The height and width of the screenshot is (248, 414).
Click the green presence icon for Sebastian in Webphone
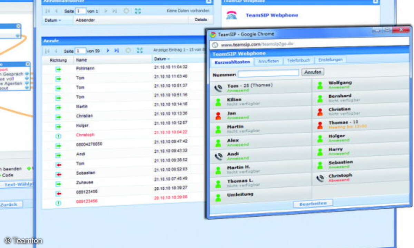320,165
